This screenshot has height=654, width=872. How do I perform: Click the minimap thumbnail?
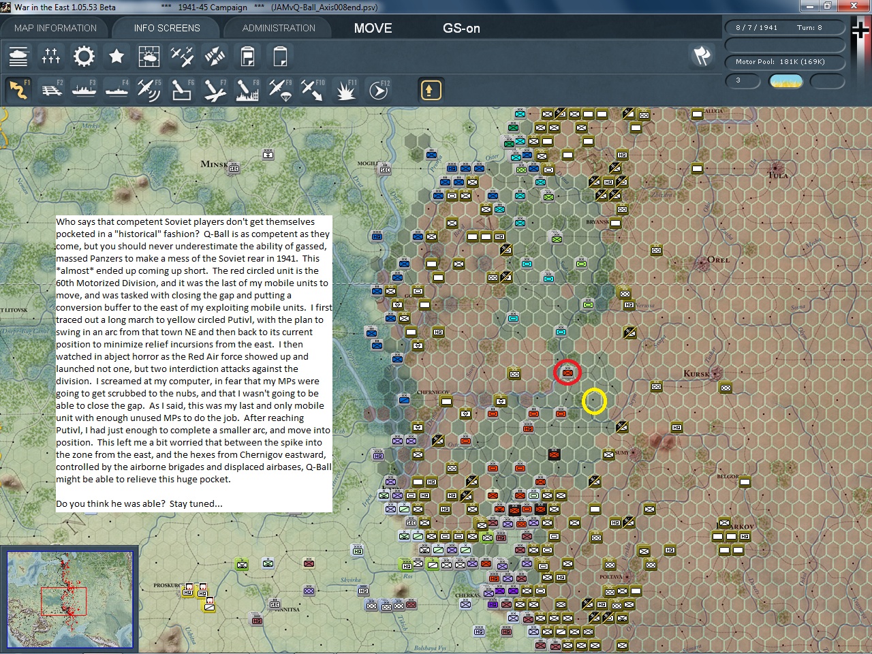point(69,599)
